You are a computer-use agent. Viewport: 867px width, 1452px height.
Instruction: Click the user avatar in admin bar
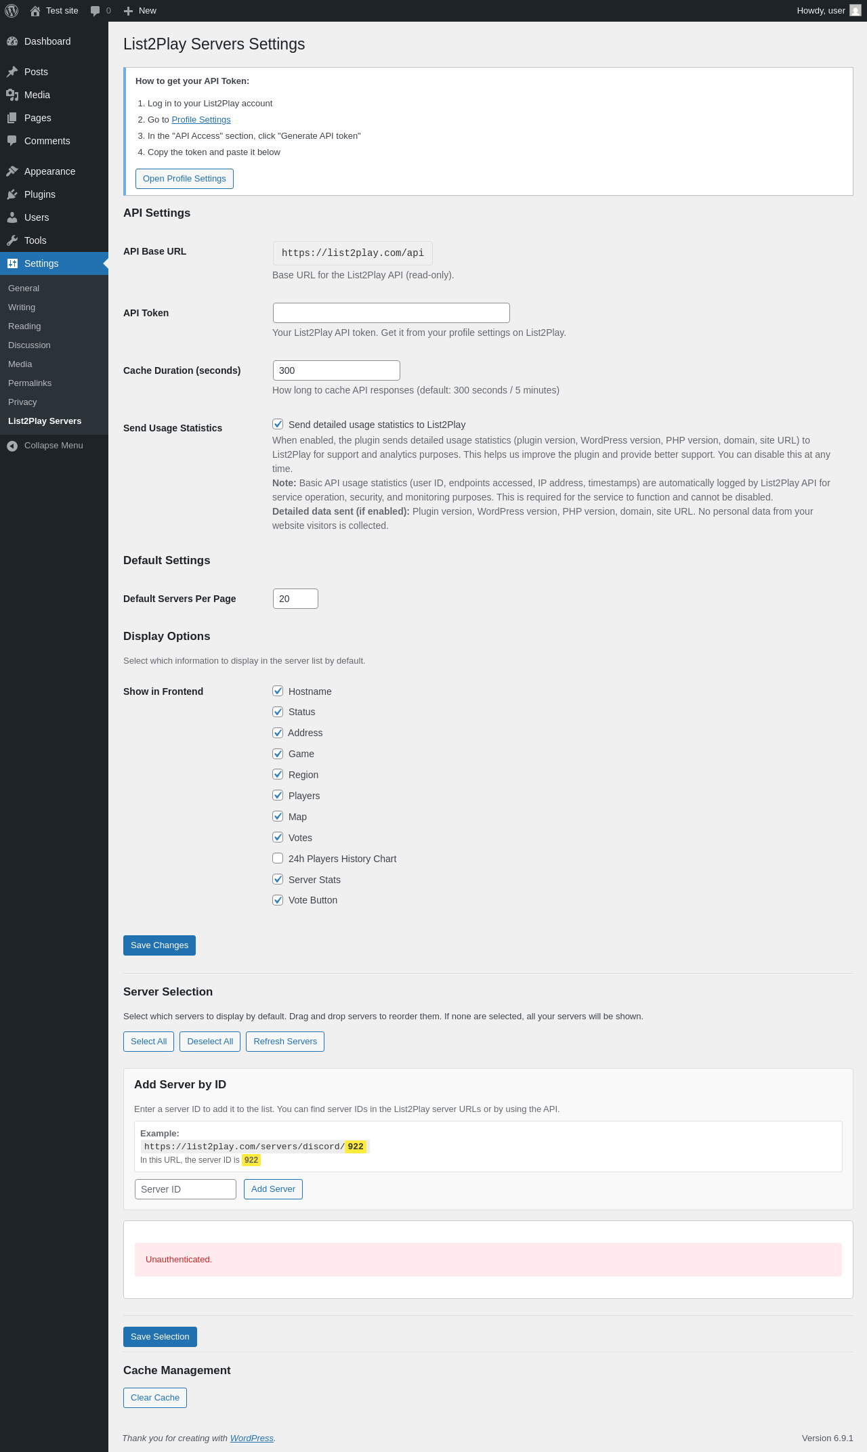[855, 11]
